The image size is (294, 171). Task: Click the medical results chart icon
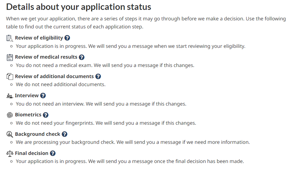(10, 57)
